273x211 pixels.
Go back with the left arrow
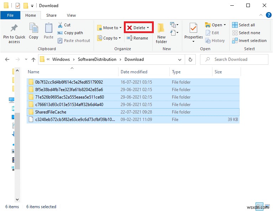coord(7,59)
